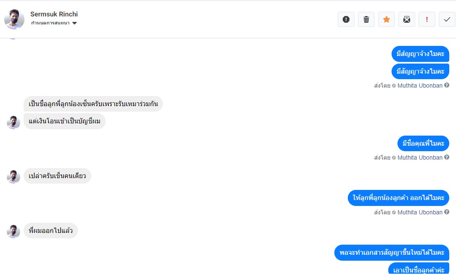456x275 pixels.
Task: Mark conversation as spam with octagon icon
Action: [346, 19]
